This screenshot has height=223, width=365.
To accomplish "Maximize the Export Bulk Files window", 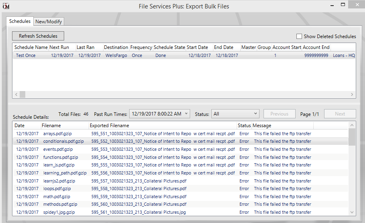I will click(343, 5).
